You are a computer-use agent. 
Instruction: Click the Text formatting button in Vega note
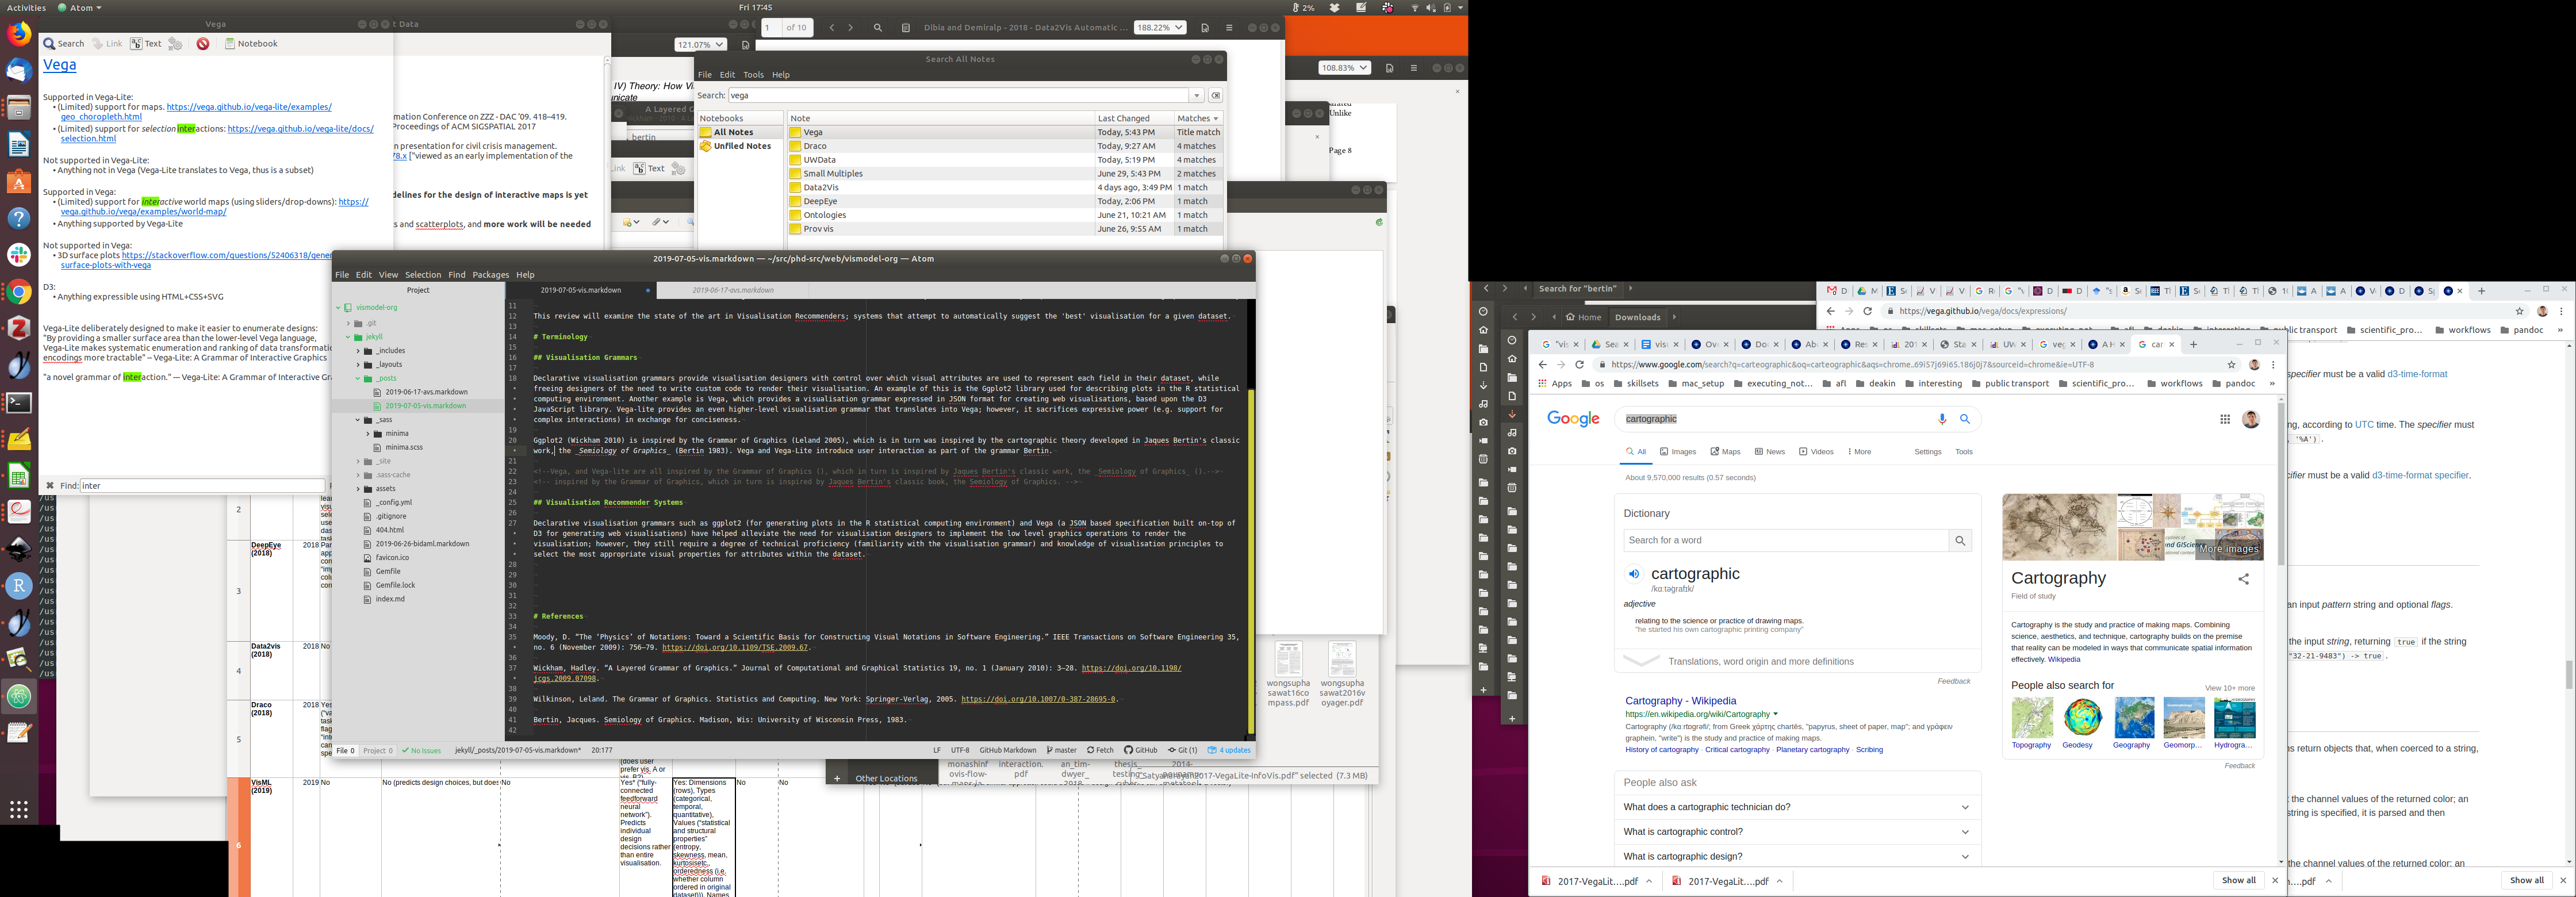point(146,44)
